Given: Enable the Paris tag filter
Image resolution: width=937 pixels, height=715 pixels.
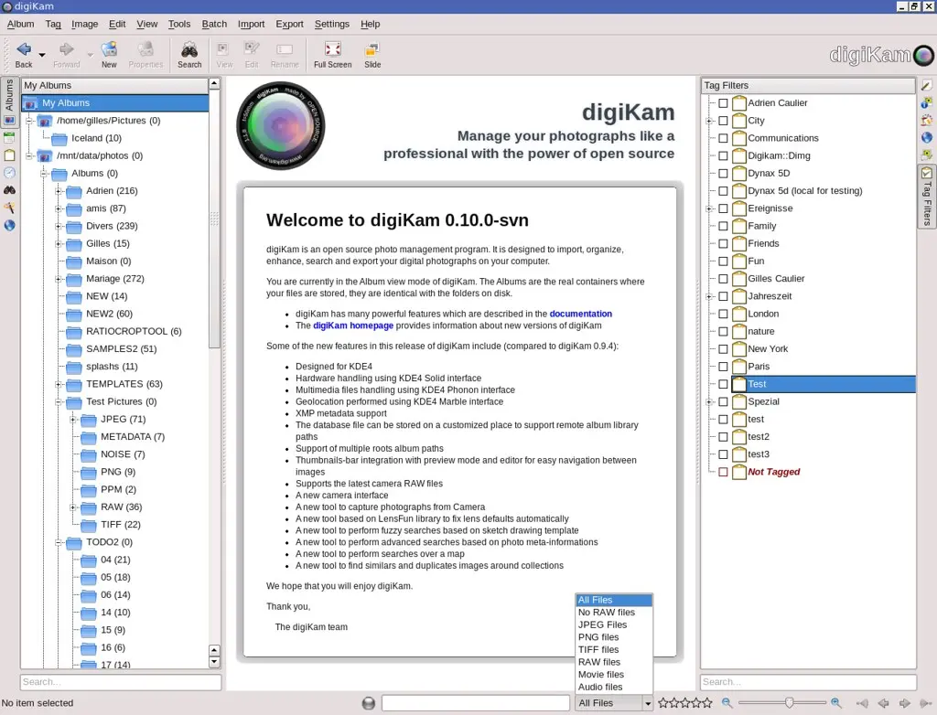Looking at the screenshot, I should coord(724,366).
